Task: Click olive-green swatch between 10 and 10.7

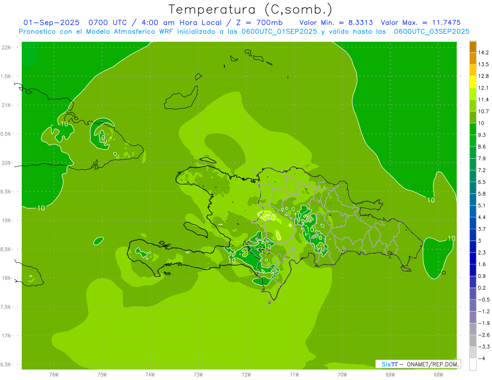Action: coord(473,117)
